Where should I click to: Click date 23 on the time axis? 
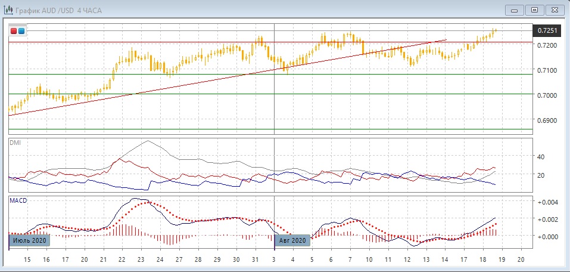[141, 260]
